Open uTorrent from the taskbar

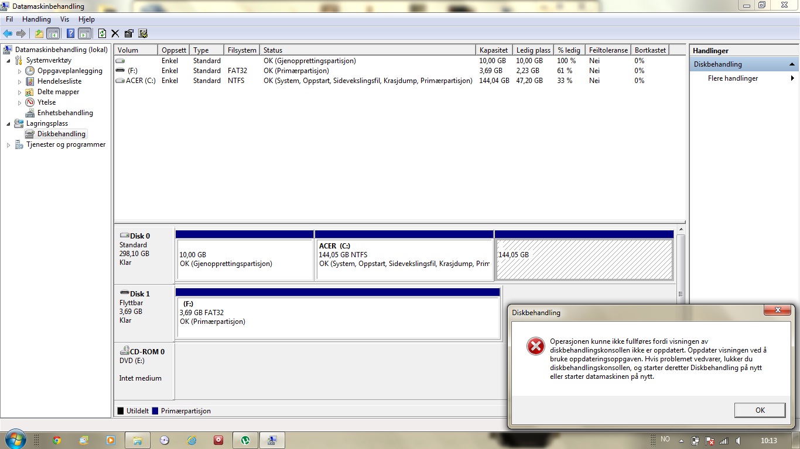tap(245, 440)
